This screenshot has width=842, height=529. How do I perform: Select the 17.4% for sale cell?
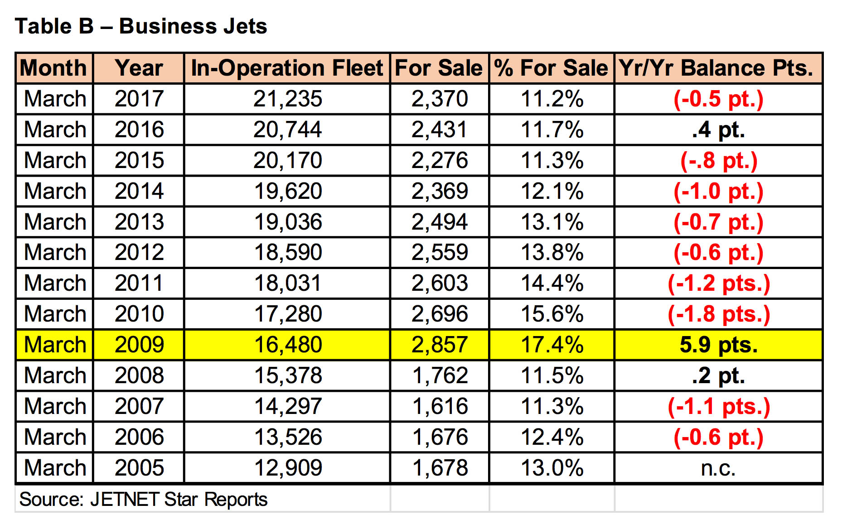pyautogui.click(x=552, y=345)
